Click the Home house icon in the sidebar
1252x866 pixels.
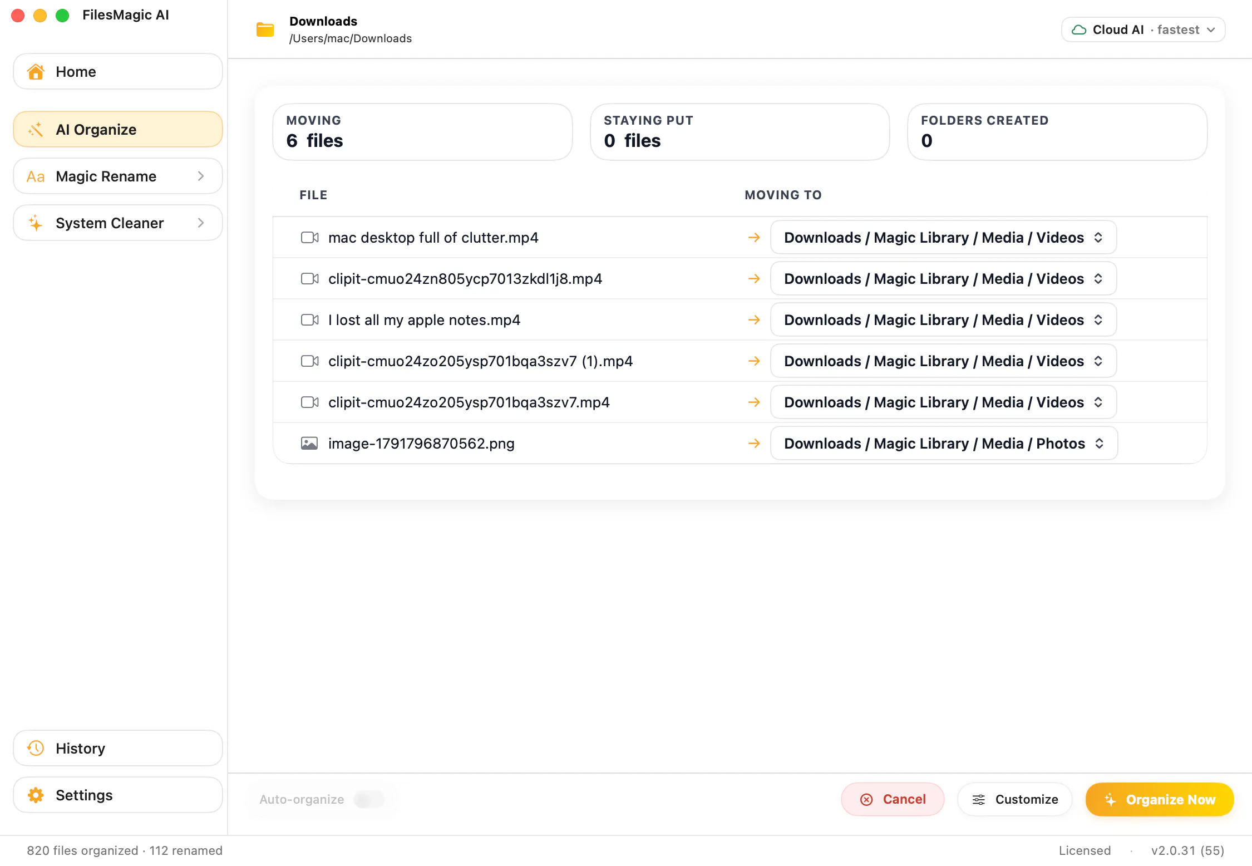(36, 72)
